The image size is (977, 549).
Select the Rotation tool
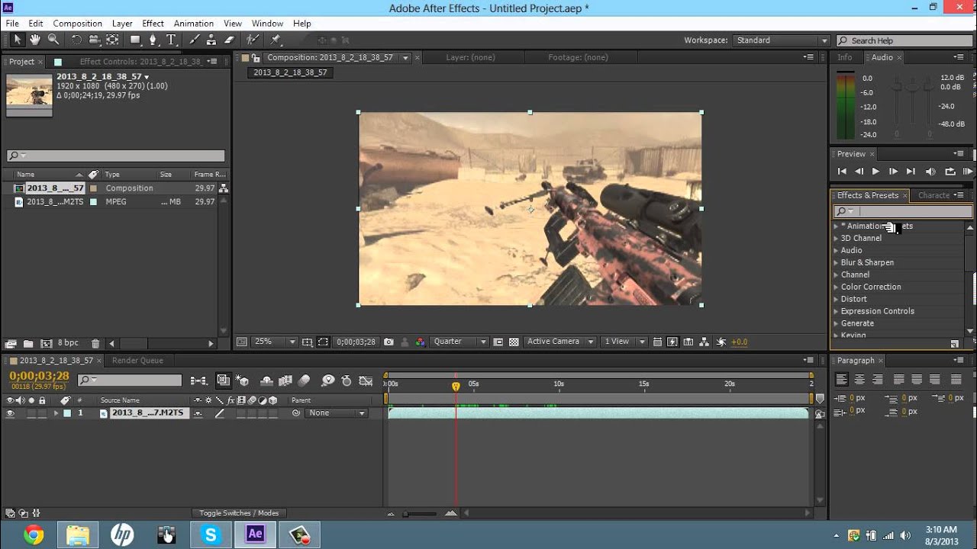point(76,40)
